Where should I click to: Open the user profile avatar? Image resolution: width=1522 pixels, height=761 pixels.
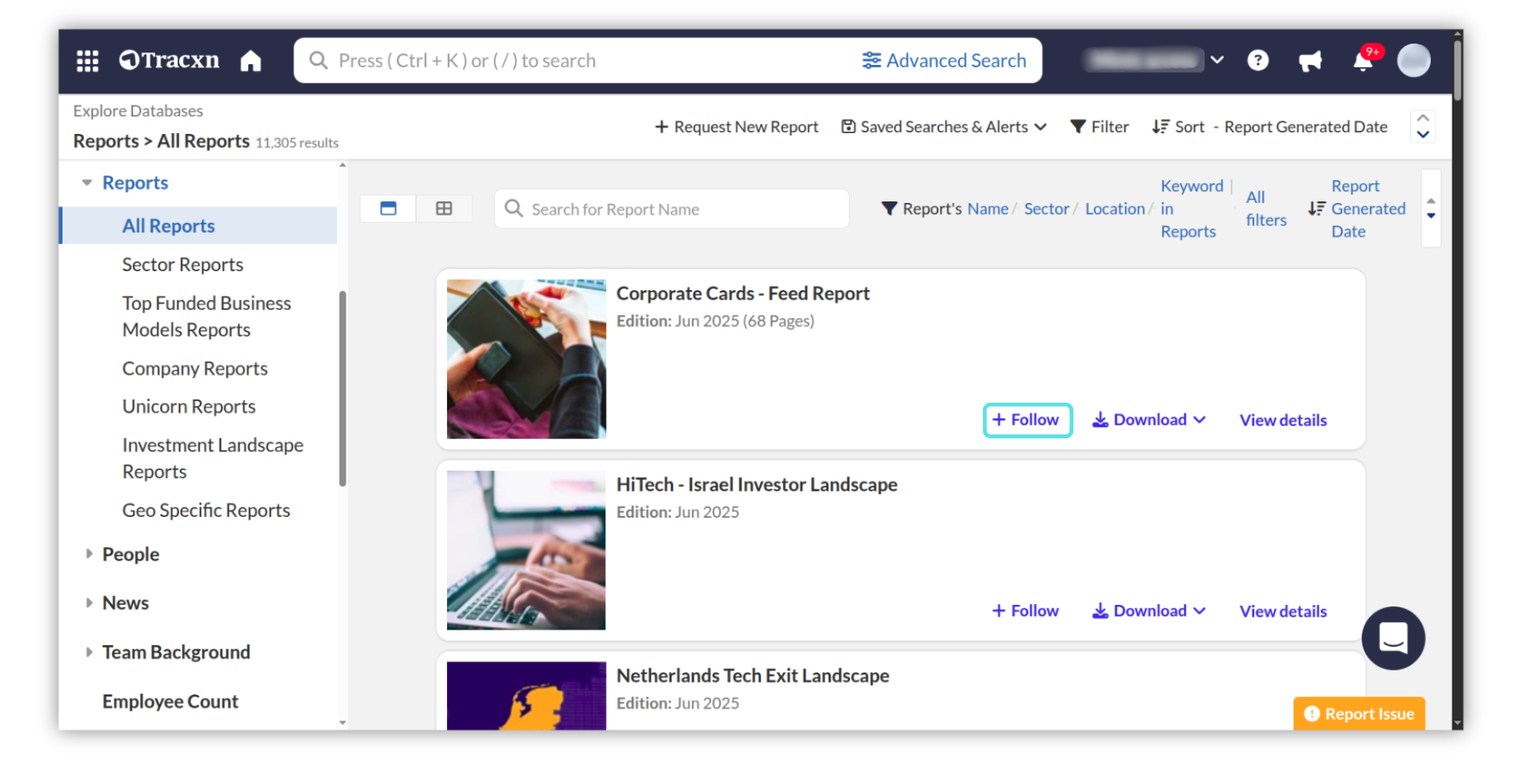[1413, 61]
